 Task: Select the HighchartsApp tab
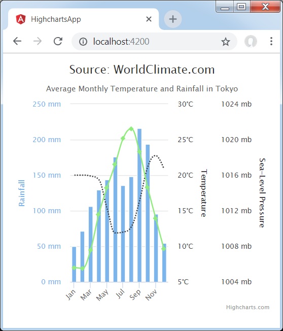tap(83, 19)
